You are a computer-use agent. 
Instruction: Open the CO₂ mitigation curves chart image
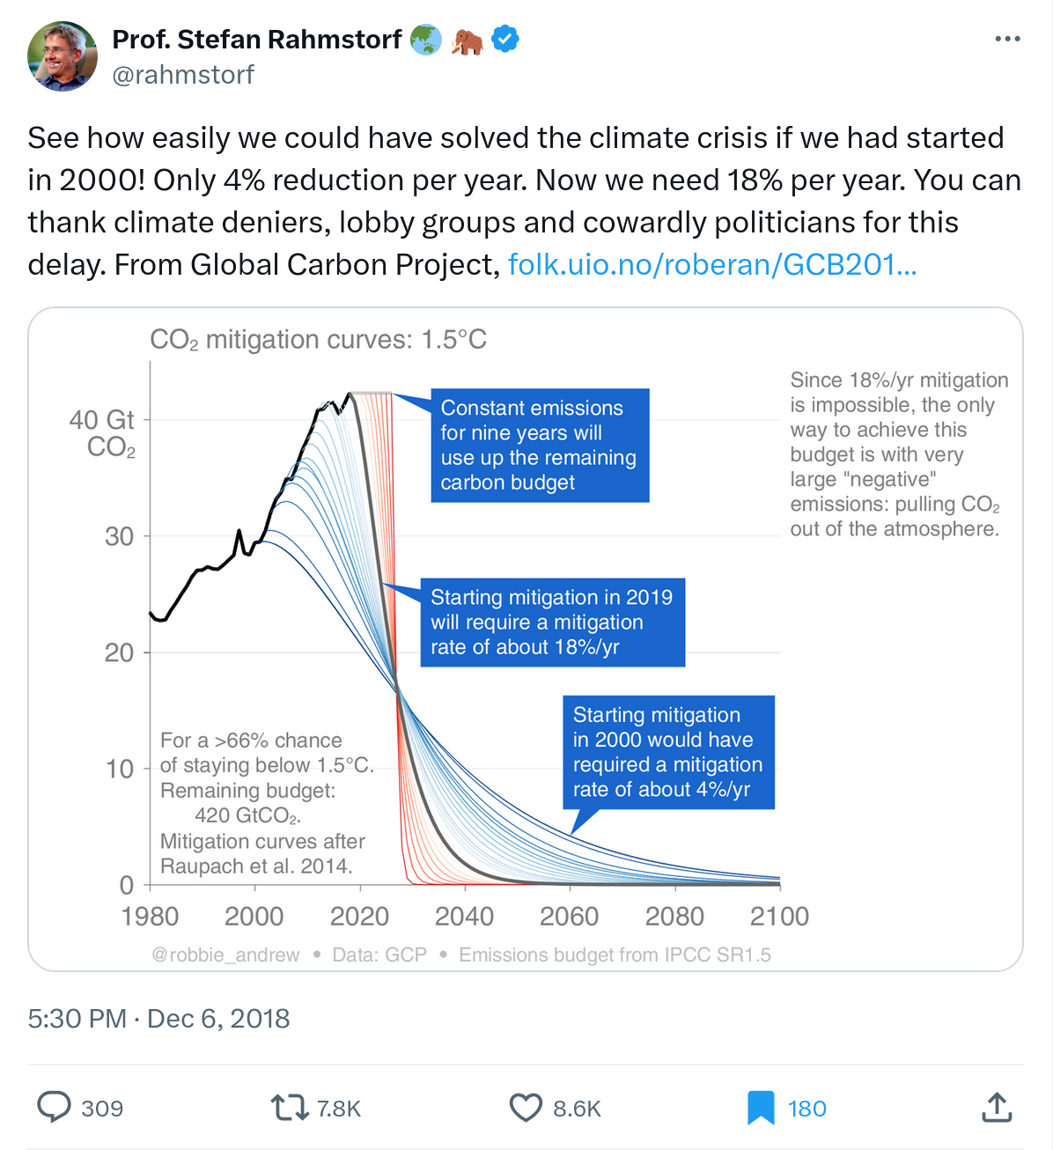(x=526, y=638)
